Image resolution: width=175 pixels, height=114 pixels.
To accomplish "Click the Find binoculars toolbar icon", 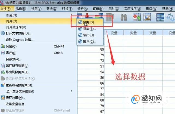I will pyautogui.click(x=124, y=17).
